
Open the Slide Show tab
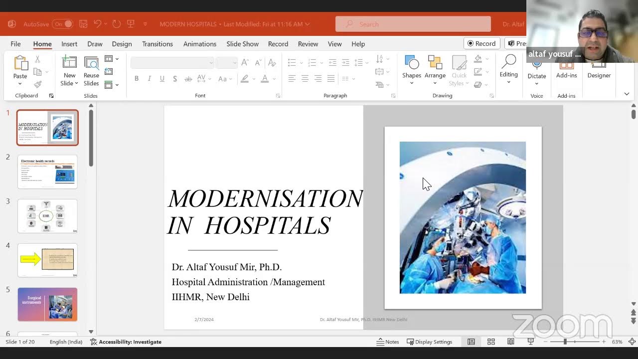coord(242,44)
